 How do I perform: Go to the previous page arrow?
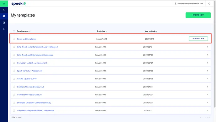click(203, 117)
